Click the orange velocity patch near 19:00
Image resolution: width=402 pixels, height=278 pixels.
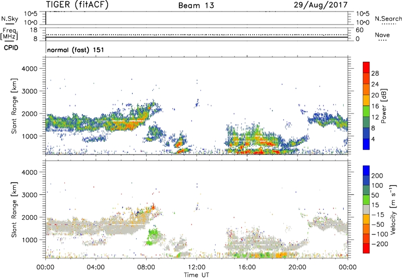281,255
